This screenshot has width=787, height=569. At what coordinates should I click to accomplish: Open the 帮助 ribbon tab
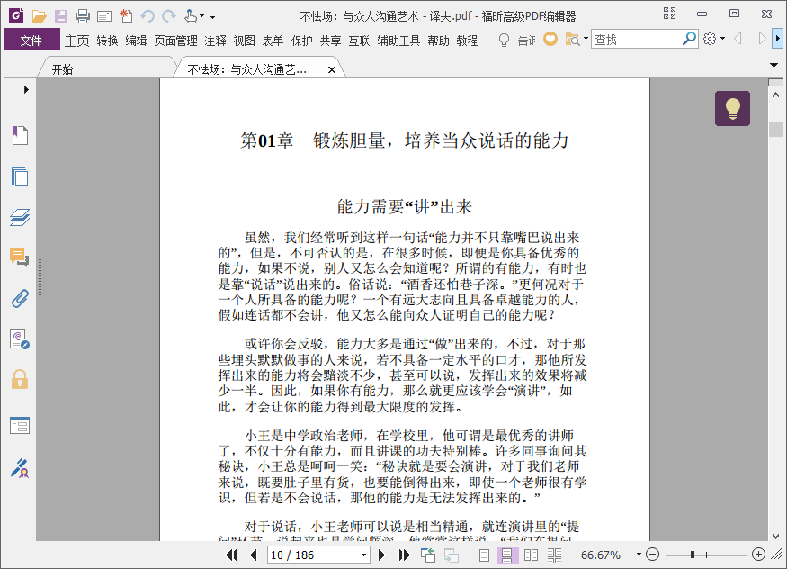(x=438, y=41)
